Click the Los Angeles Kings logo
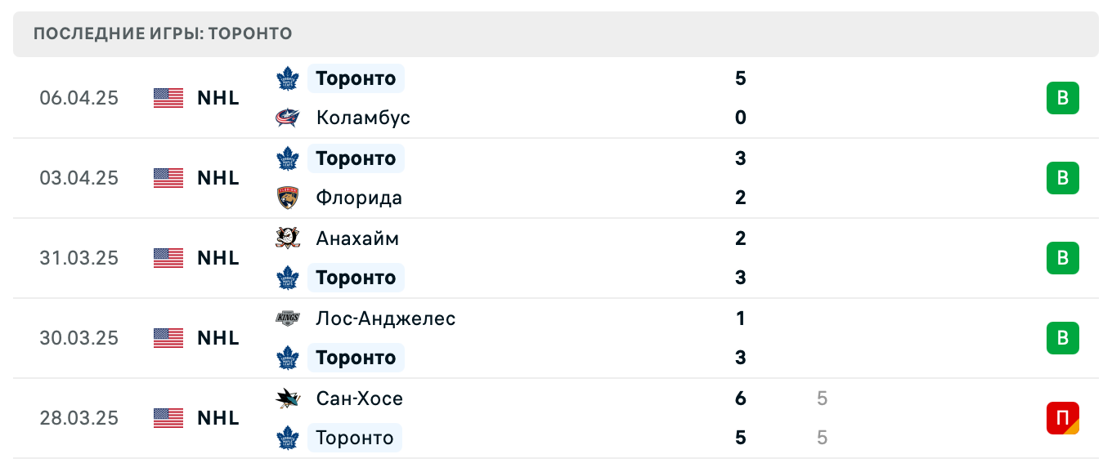 coord(288,318)
